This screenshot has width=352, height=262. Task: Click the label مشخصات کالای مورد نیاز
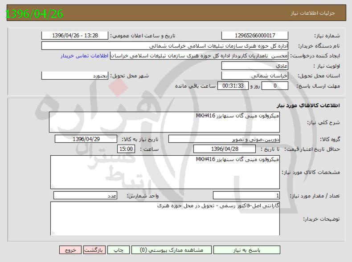point(311,172)
